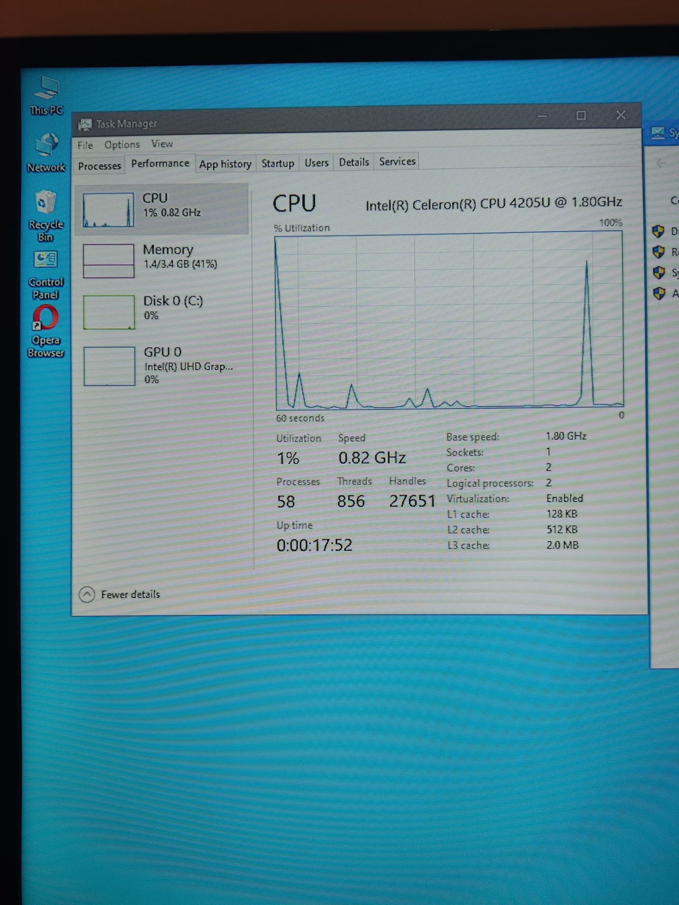Image resolution: width=679 pixels, height=905 pixels.
Task: Collapse with Fewer details arrow icon
Action: pyautogui.click(x=87, y=594)
